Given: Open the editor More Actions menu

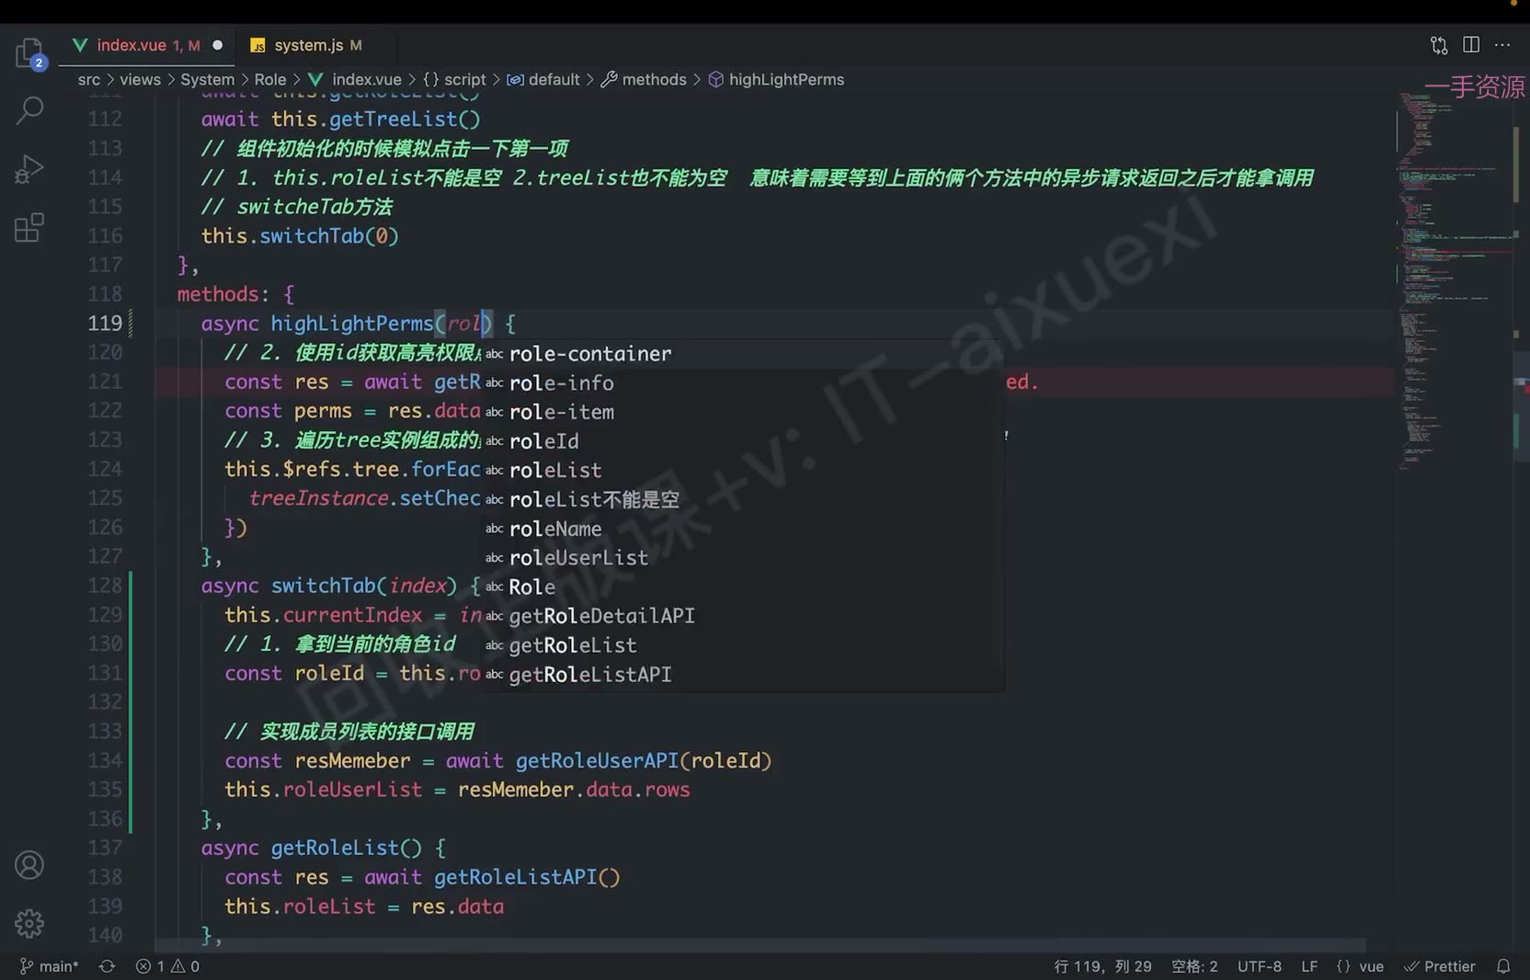Looking at the screenshot, I should tap(1502, 45).
